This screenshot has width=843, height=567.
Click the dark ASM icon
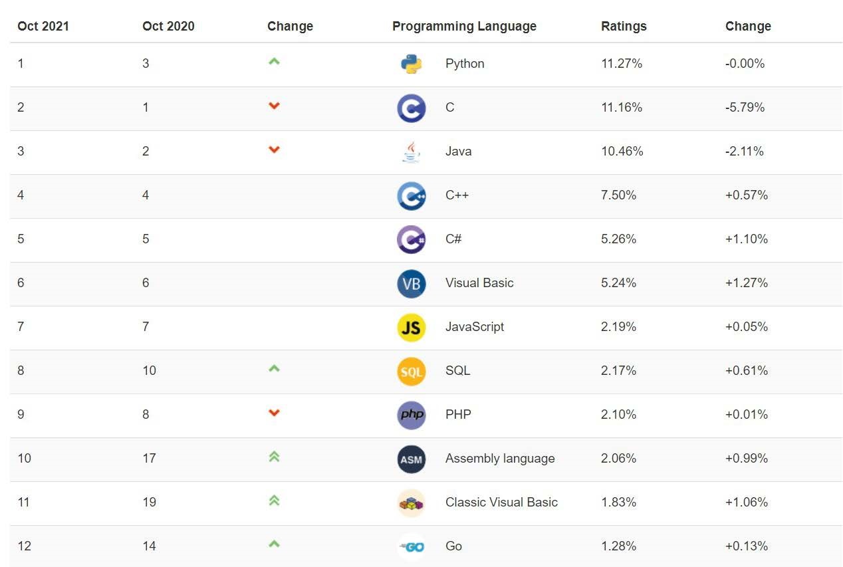412,459
